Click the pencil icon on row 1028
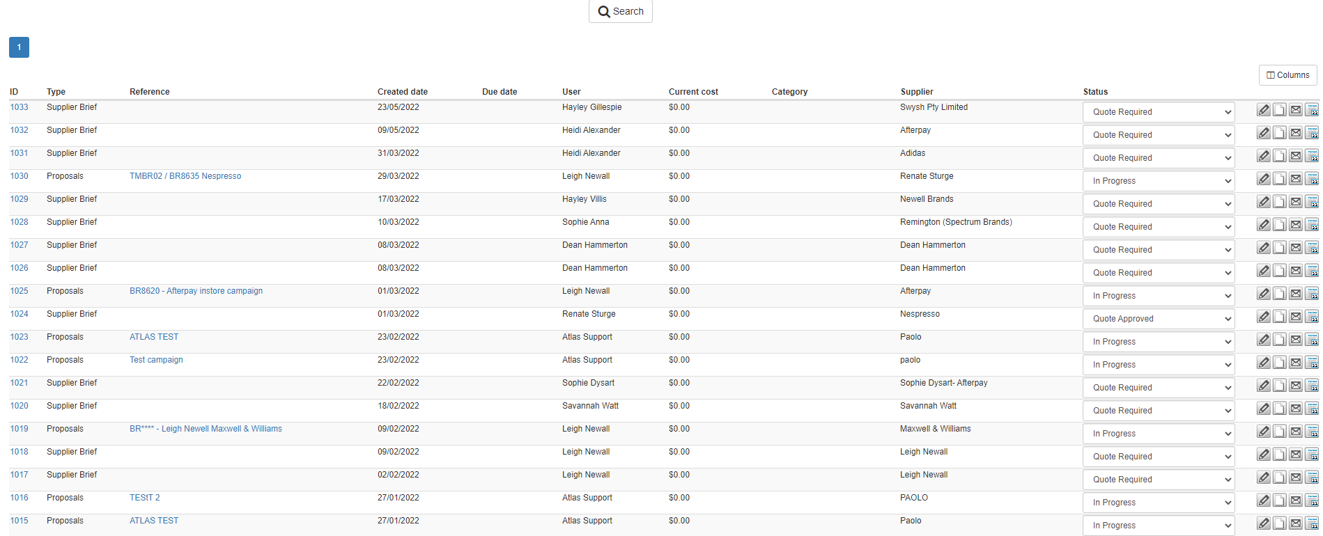The height and width of the screenshot is (536, 1323). pos(1264,224)
